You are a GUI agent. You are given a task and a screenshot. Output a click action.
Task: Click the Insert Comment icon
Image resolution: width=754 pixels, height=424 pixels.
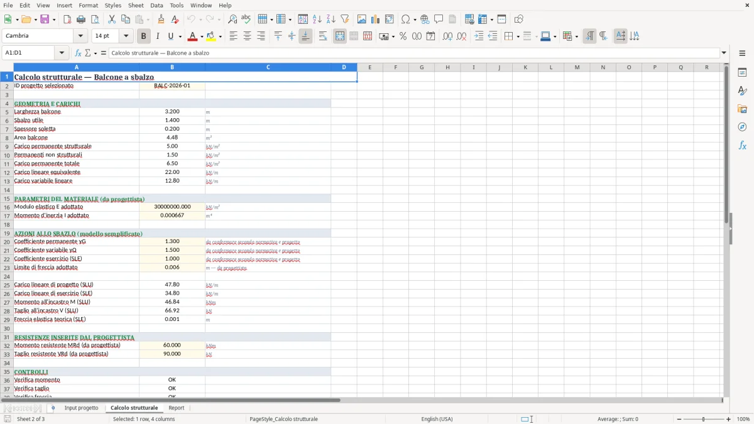(x=439, y=19)
